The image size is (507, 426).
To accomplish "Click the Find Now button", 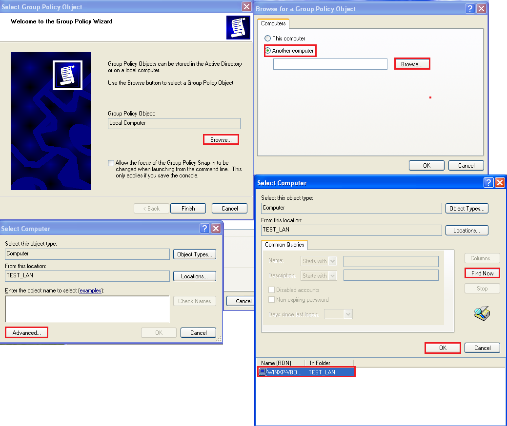I will 482,273.
